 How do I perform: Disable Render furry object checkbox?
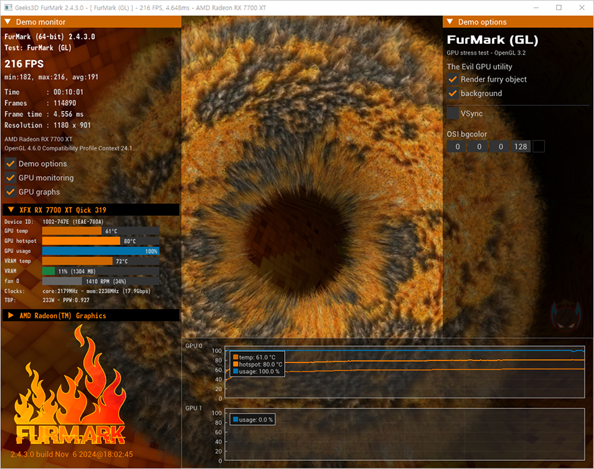453,79
